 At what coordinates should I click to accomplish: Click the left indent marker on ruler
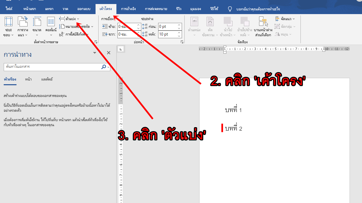pyautogui.click(x=225, y=52)
